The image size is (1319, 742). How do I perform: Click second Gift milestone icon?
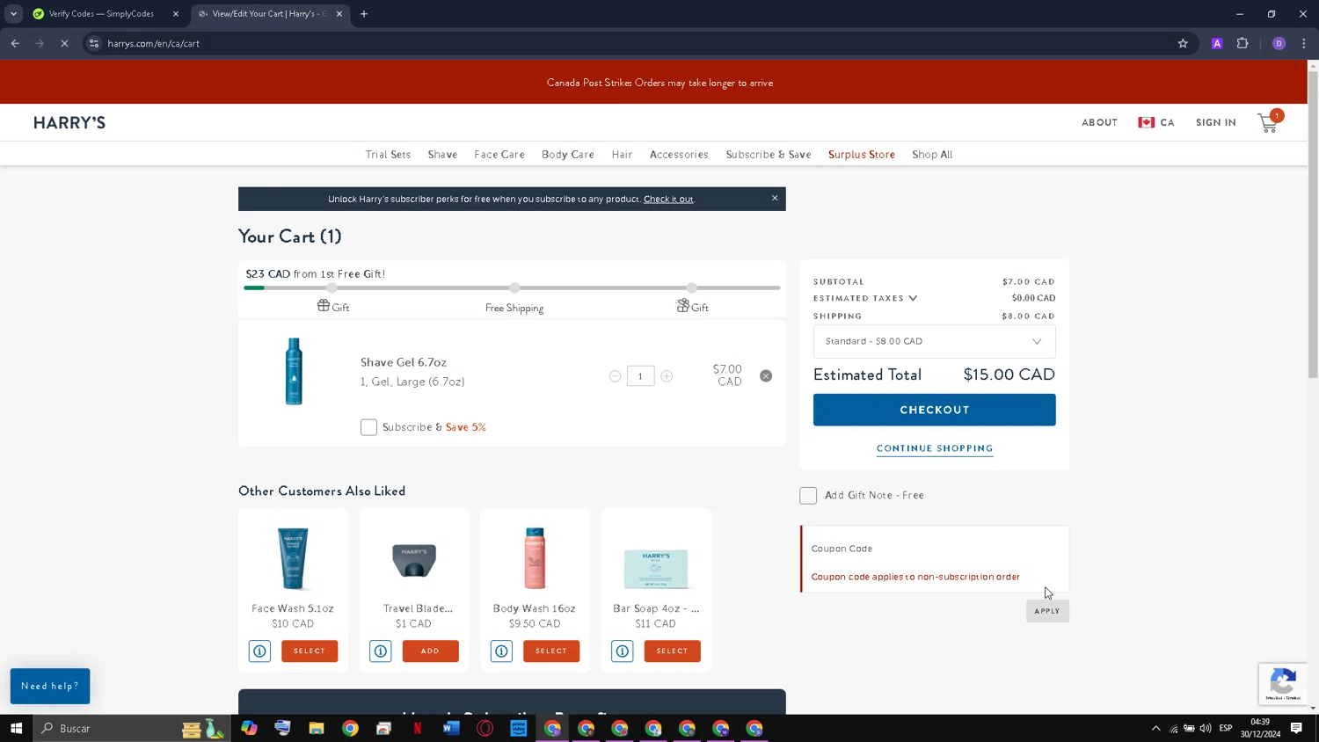point(682,305)
